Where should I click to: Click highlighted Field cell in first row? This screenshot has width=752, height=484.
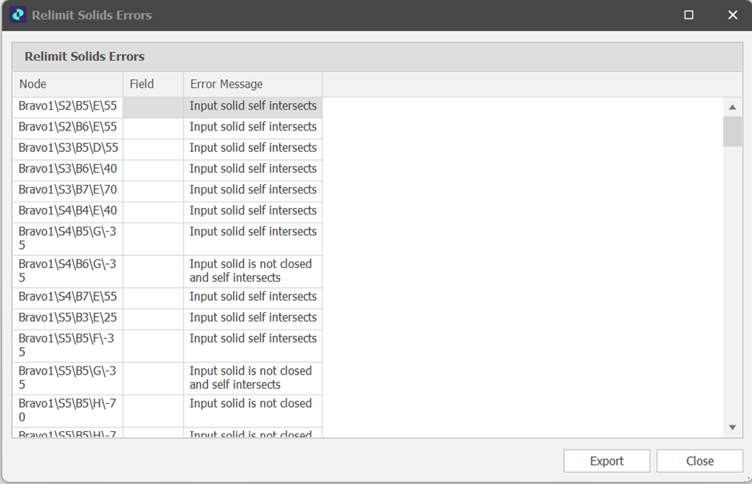[x=153, y=107]
